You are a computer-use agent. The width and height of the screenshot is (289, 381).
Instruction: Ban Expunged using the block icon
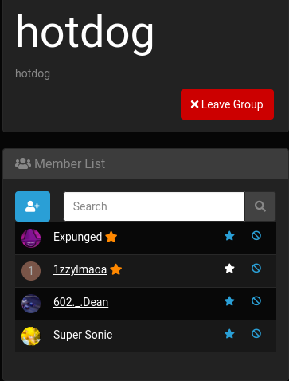[x=256, y=235]
